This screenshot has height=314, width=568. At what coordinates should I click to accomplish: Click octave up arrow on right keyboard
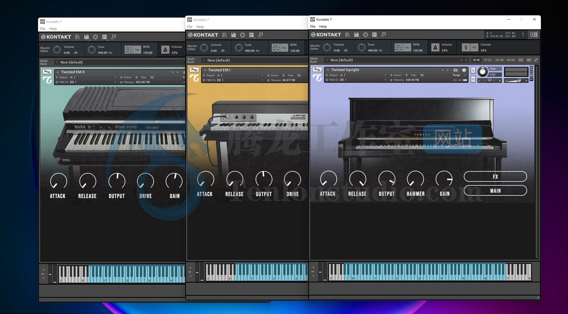pyautogui.click(x=313, y=267)
